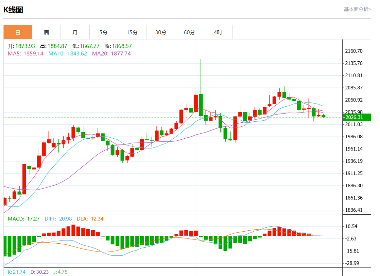
Task: Click the 1911.25 price axis label
Action: pyautogui.click(x=354, y=173)
